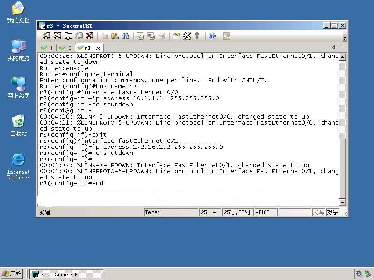The image size is (374, 280).
Task: Select the r3 session tab
Action: click(85, 48)
